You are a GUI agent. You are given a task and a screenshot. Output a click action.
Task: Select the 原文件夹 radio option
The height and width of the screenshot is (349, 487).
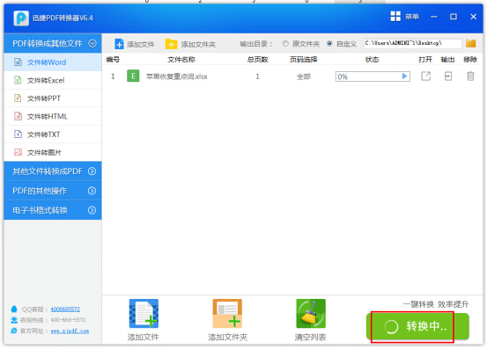pos(300,44)
